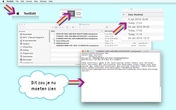Click the Edit Tags button in Finder toolbar
Viewport: 176px width, 110px height.
tap(86, 27)
